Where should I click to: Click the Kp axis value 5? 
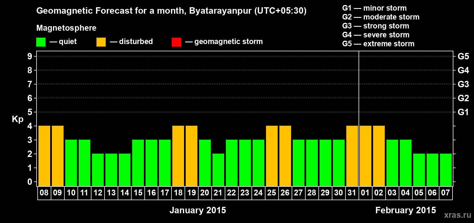pos(30,112)
